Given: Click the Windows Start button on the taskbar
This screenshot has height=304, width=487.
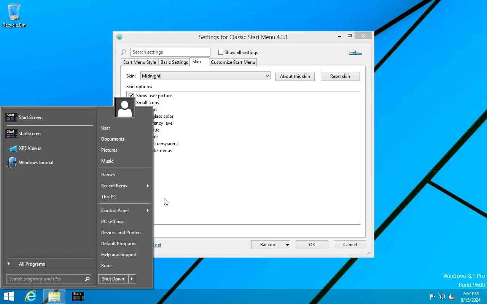Looking at the screenshot, I should [9, 296].
